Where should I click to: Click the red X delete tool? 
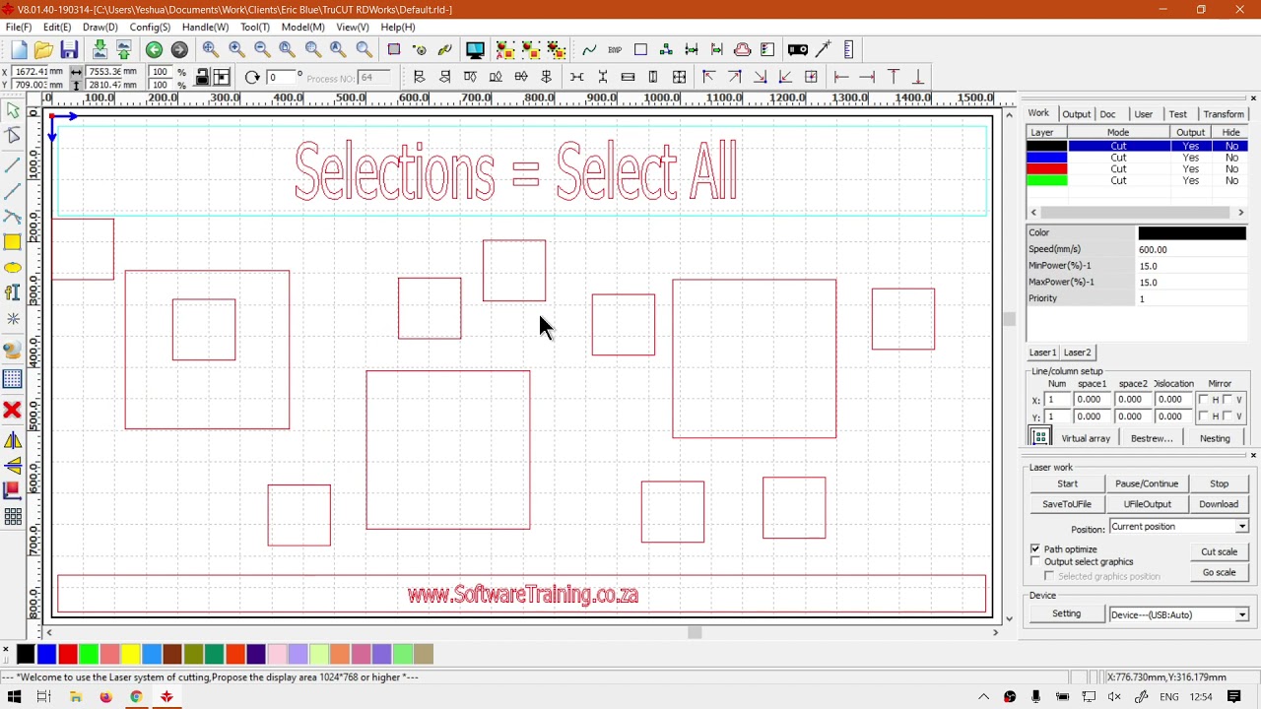13,410
